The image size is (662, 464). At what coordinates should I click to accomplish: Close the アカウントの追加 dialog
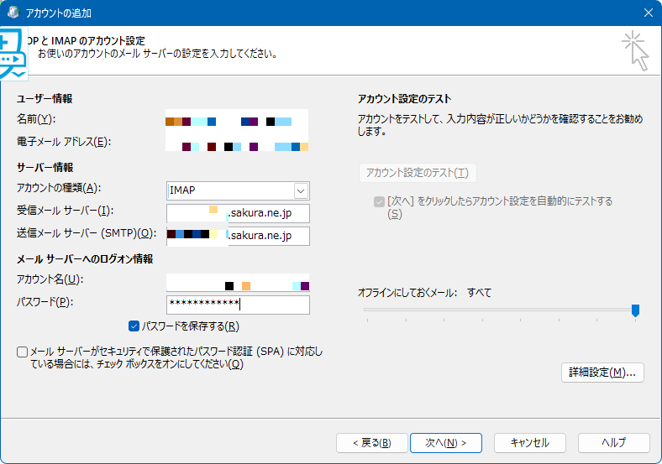(647, 13)
